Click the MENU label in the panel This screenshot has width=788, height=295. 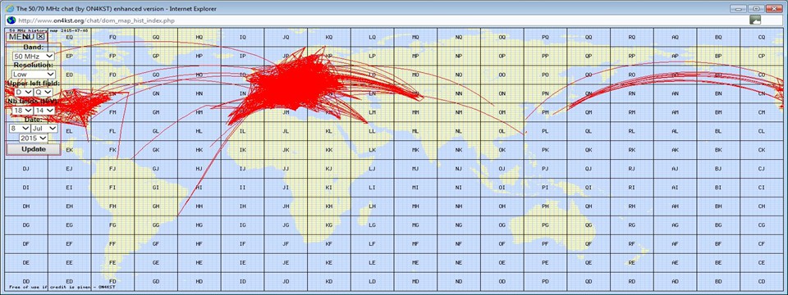21,36
